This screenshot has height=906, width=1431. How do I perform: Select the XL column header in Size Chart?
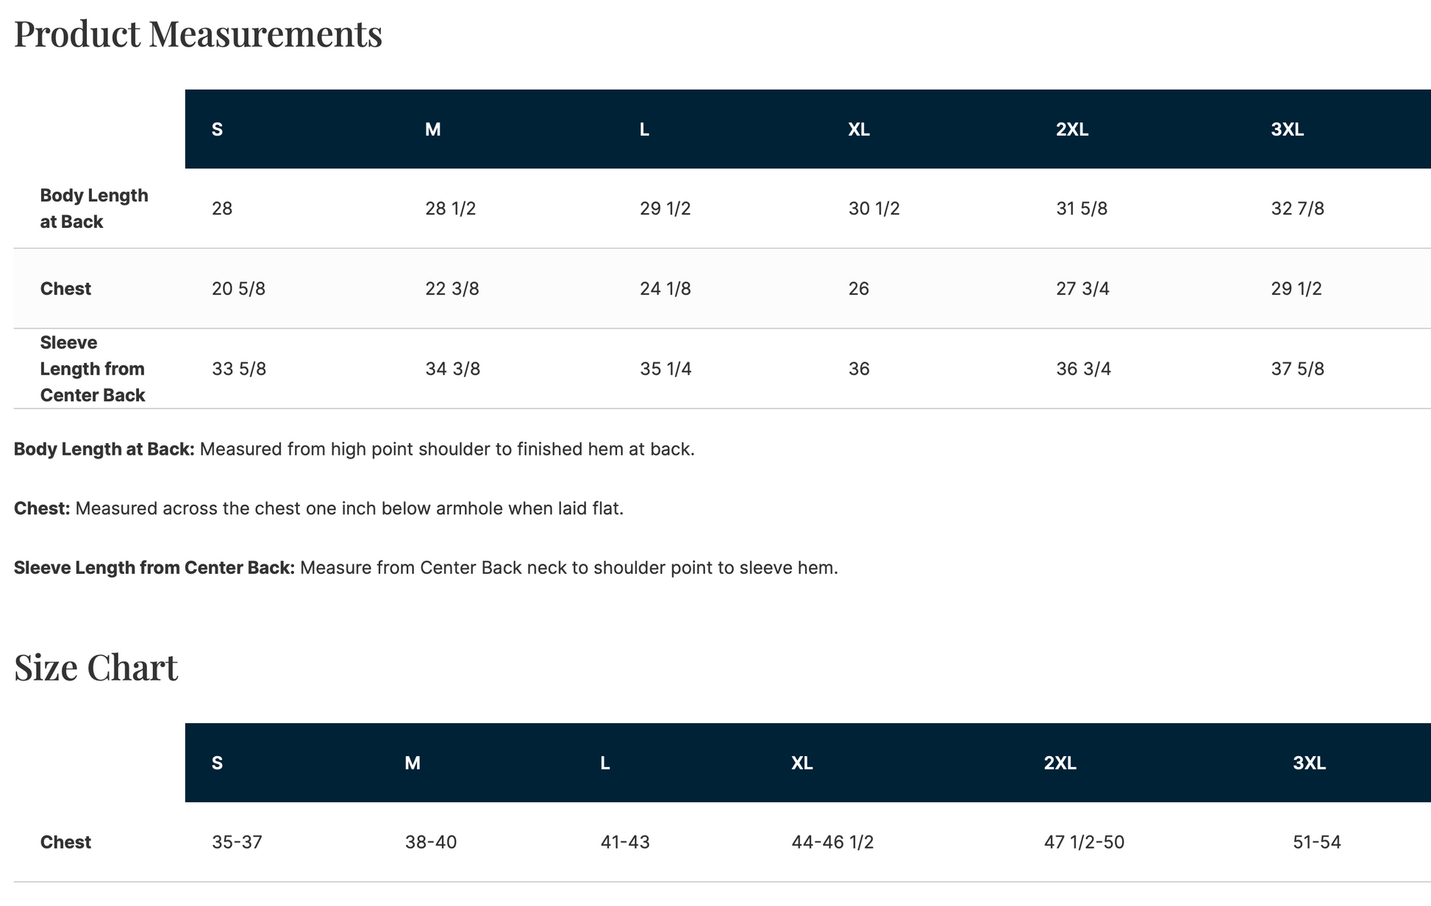pyautogui.click(x=802, y=763)
